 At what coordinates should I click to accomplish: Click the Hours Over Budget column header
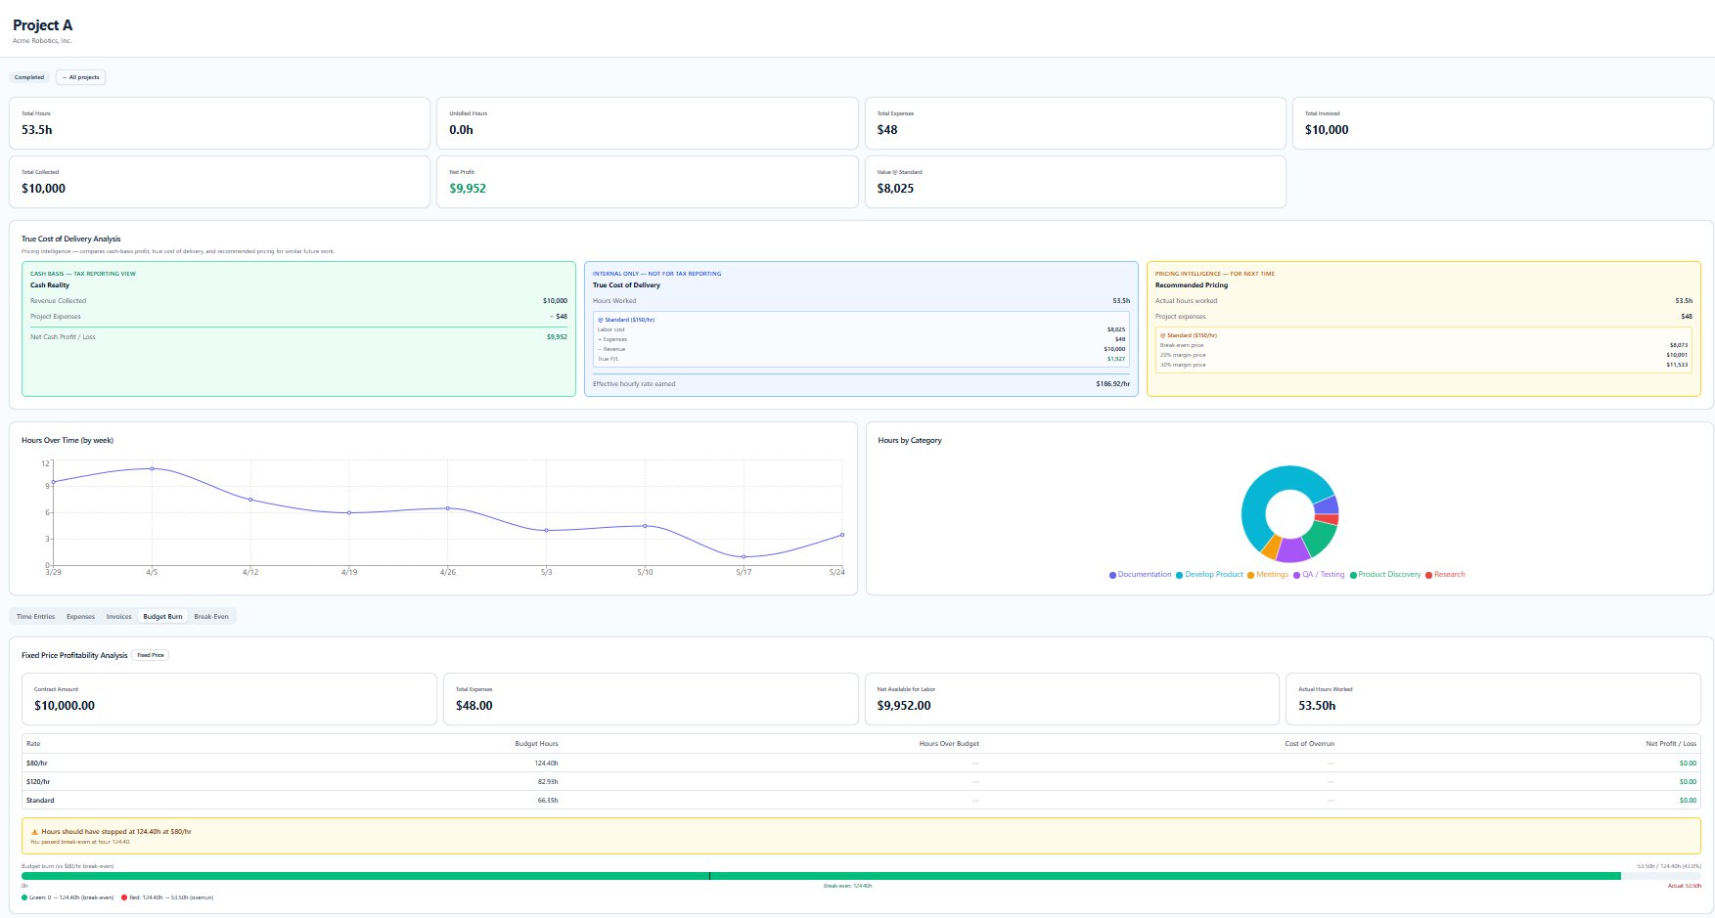(x=949, y=744)
